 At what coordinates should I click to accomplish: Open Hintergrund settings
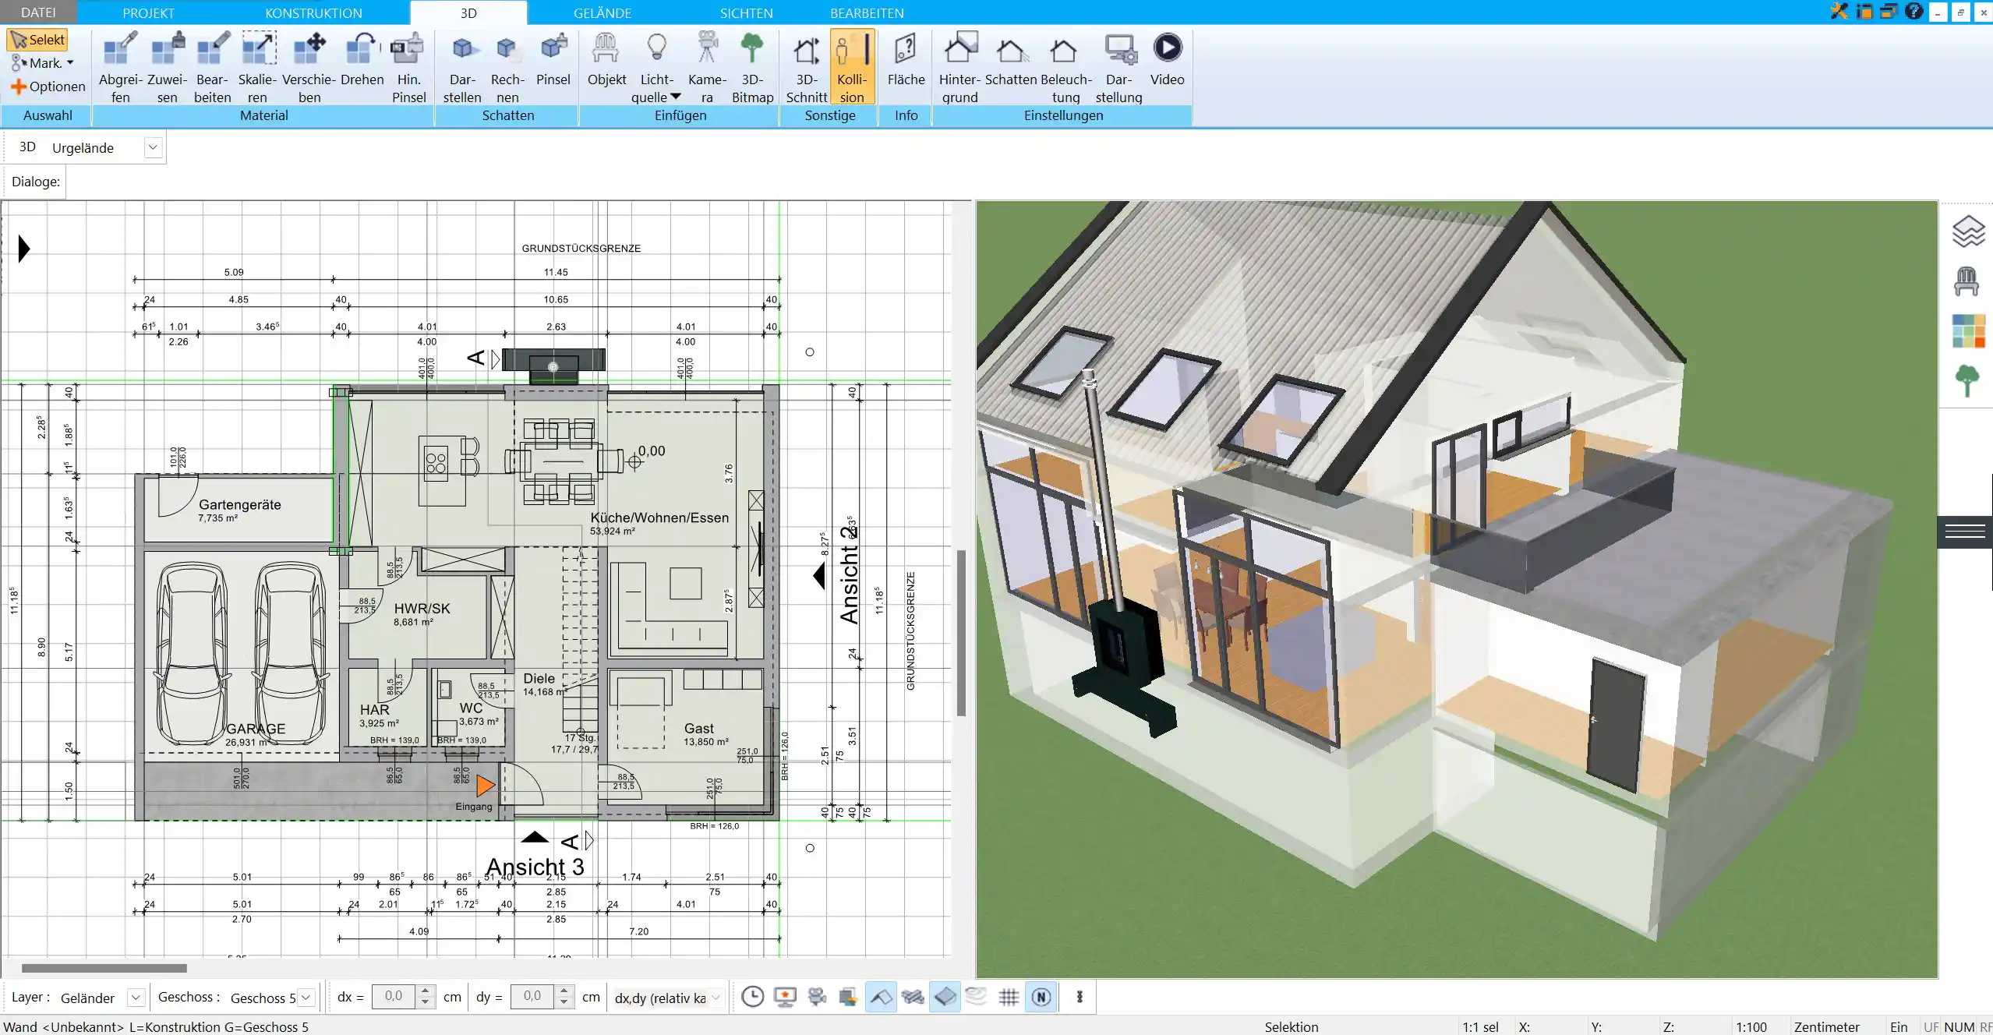[959, 68]
